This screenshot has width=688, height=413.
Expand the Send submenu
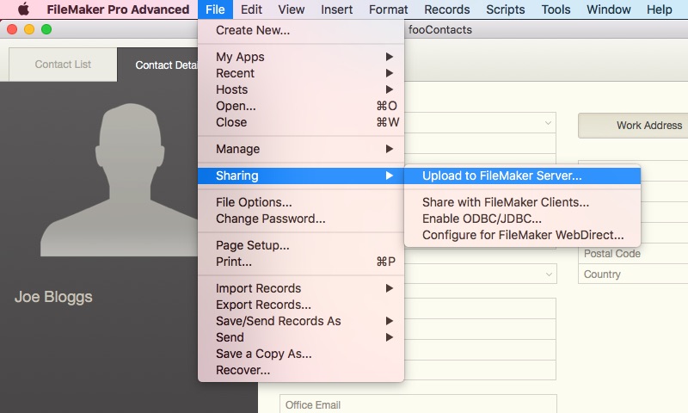[x=301, y=337]
